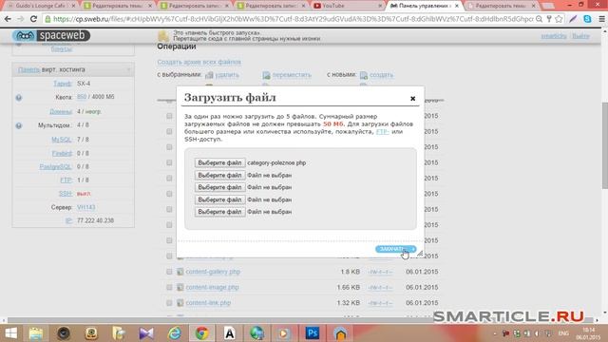This screenshot has width=608, height=342.
Task: Click the удалить delete icon
Action: [209, 75]
